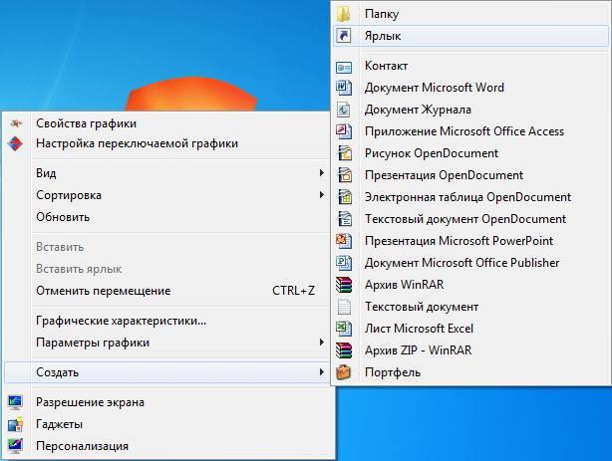Screen dimensions: 612x461
Task: Choose Приложение Microsoft Office Access
Action: pyautogui.click(x=471, y=131)
